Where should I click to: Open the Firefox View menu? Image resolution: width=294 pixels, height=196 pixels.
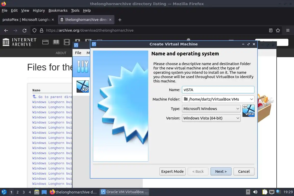(25, 10)
